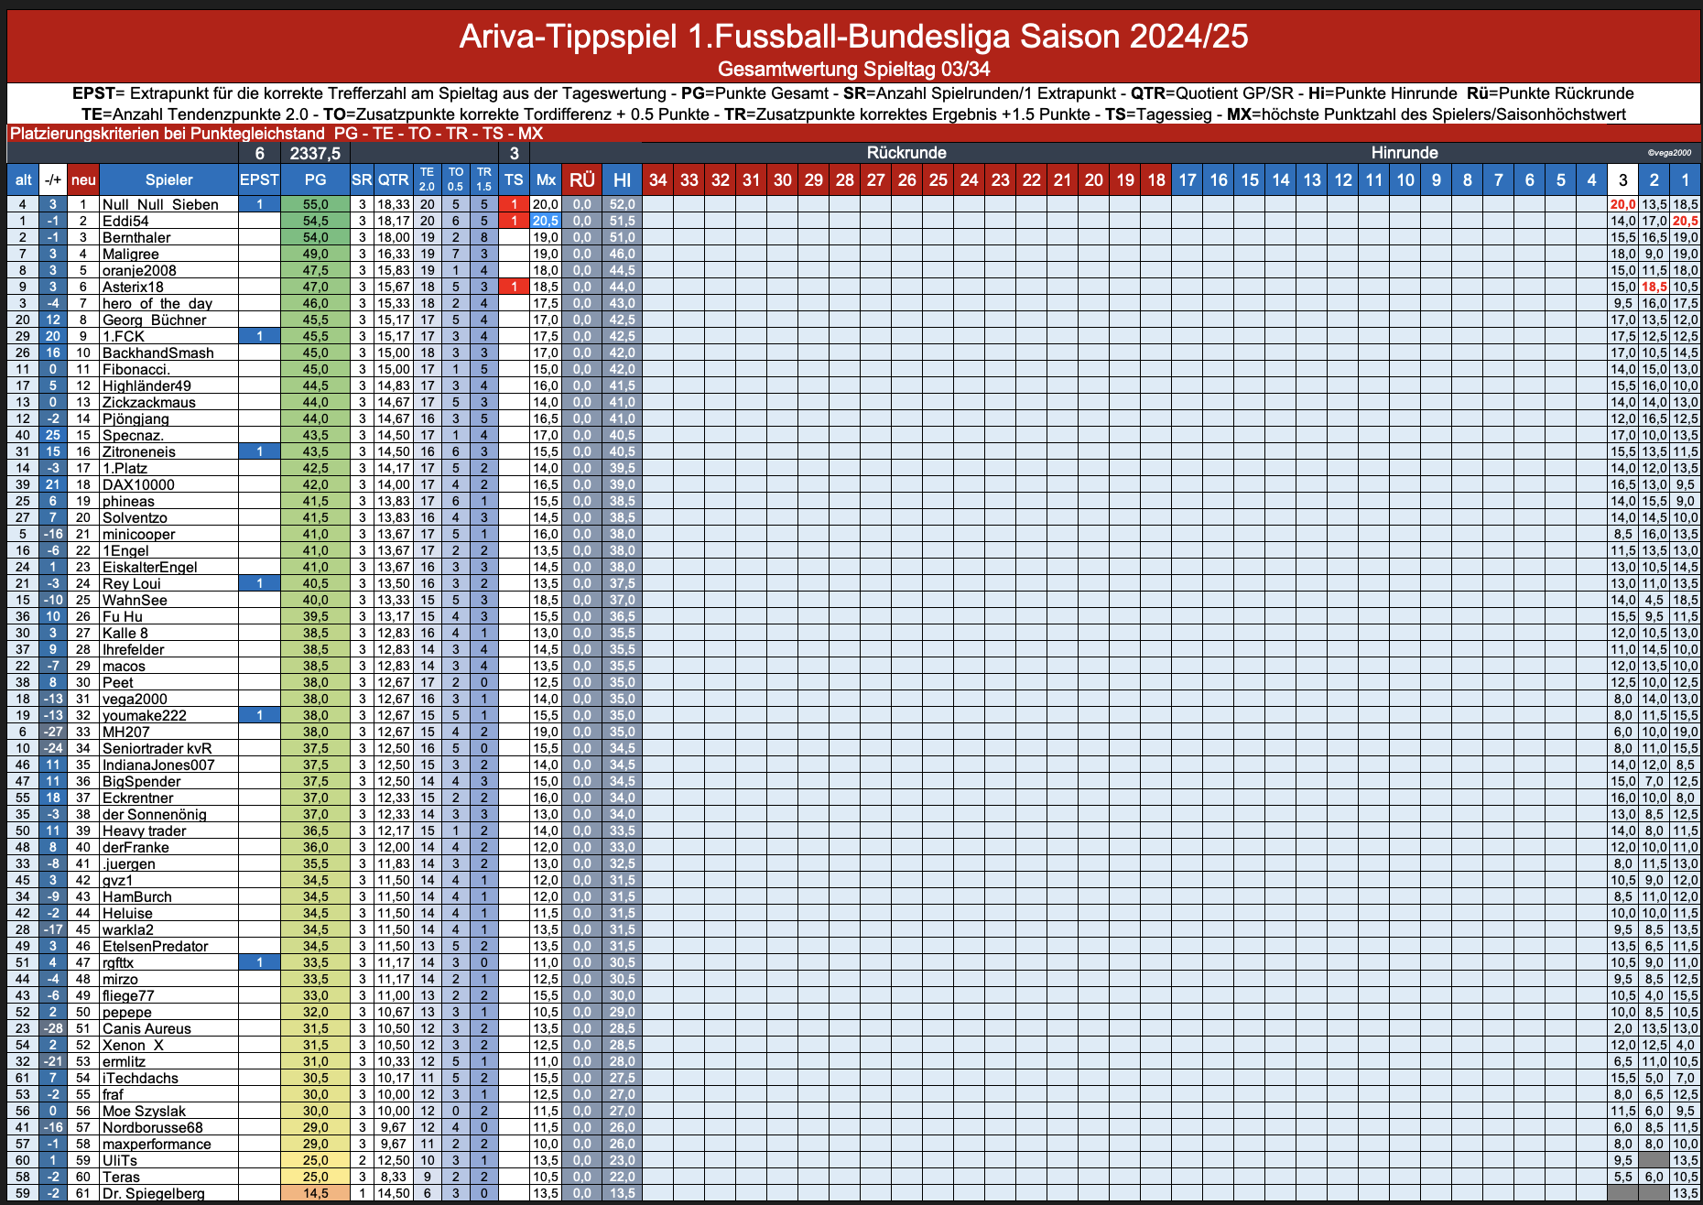The width and height of the screenshot is (1703, 1205).
Task: Click the MH207 player name
Action: tap(168, 732)
